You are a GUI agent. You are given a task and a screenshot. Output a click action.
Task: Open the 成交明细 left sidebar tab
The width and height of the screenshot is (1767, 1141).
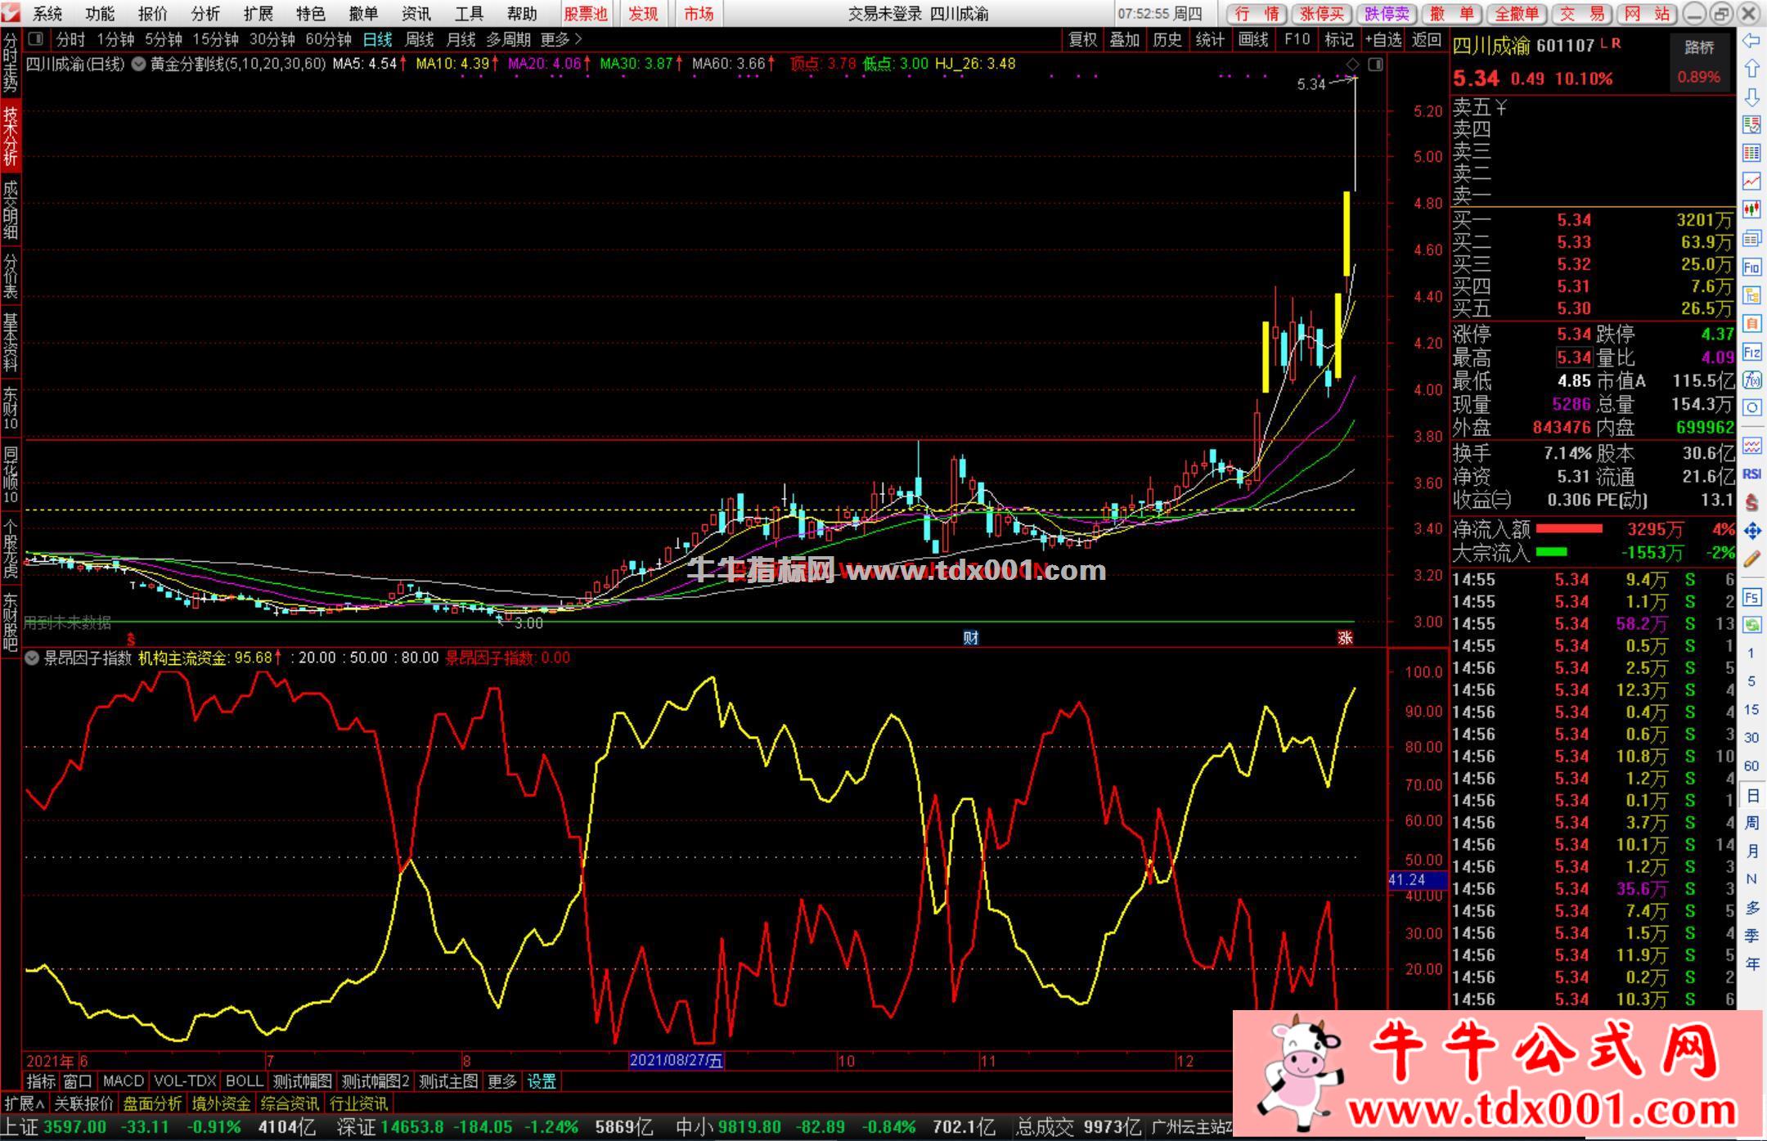[10, 210]
